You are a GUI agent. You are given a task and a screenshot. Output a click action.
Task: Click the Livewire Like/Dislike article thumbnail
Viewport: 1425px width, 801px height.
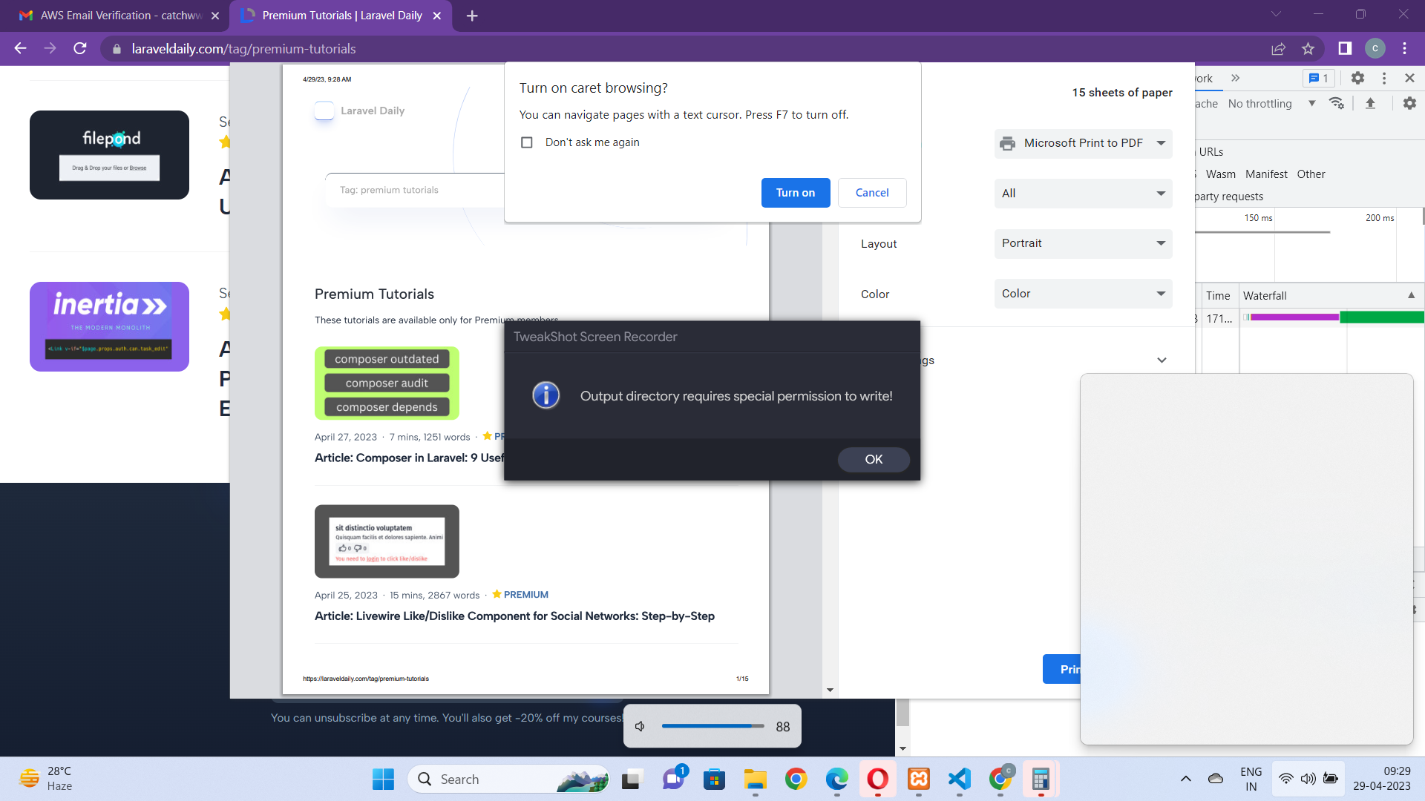387,541
